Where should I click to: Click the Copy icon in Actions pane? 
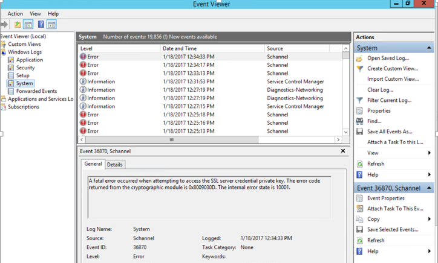359,219
